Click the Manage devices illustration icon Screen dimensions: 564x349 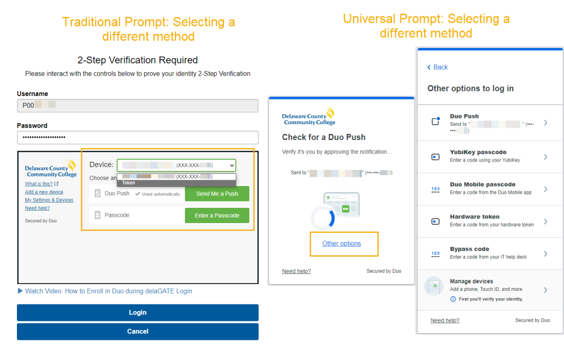(434, 286)
